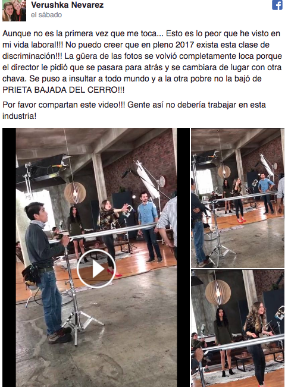Image resolution: width=288 pixels, height=387 pixels.
Task: Open the bottom-right photo thumbnail
Action: (x=237, y=329)
